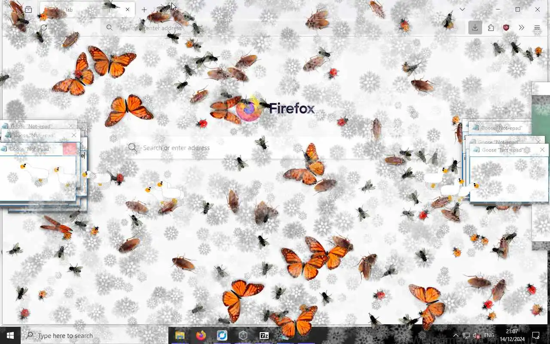Open the Downloads panel
The height and width of the screenshot is (344, 550).
pyautogui.click(x=475, y=28)
